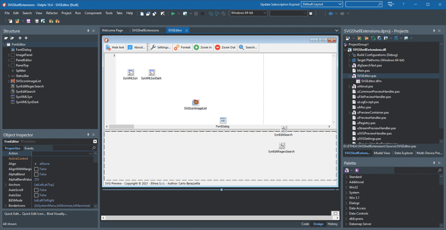446x230 pixels.
Task: Click the Settings... toolbar button
Action: 161,48
